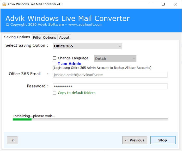Screen dimensions: 182x151
Task: Minimize the Advik converter window
Action: pyautogui.click(x=151, y=4)
